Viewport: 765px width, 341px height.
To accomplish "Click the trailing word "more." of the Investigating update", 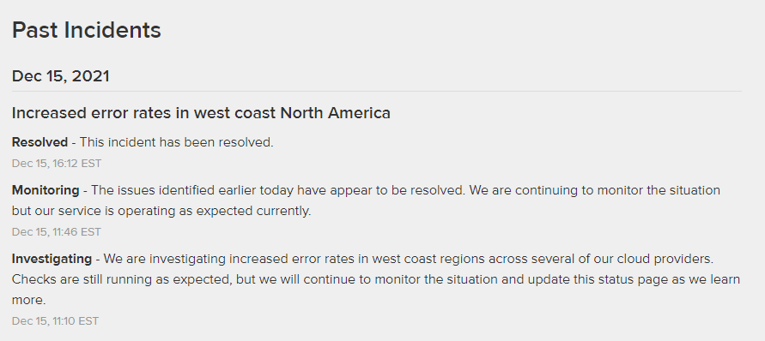I will click(29, 300).
